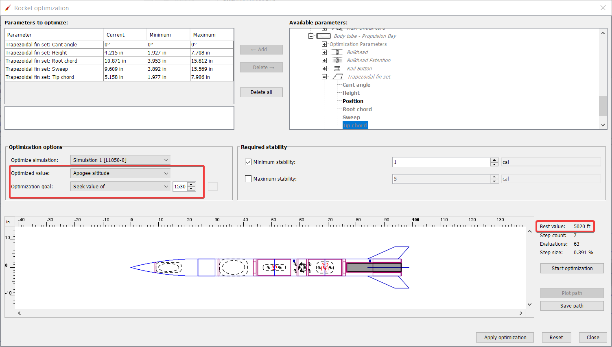The width and height of the screenshot is (612, 347).
Task: Select the Trapezoidal fin set icon in the tree
Action: (x=338, y=76)
